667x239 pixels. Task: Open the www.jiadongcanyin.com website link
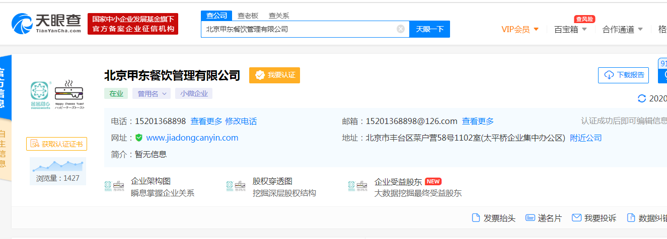point(192,138)
